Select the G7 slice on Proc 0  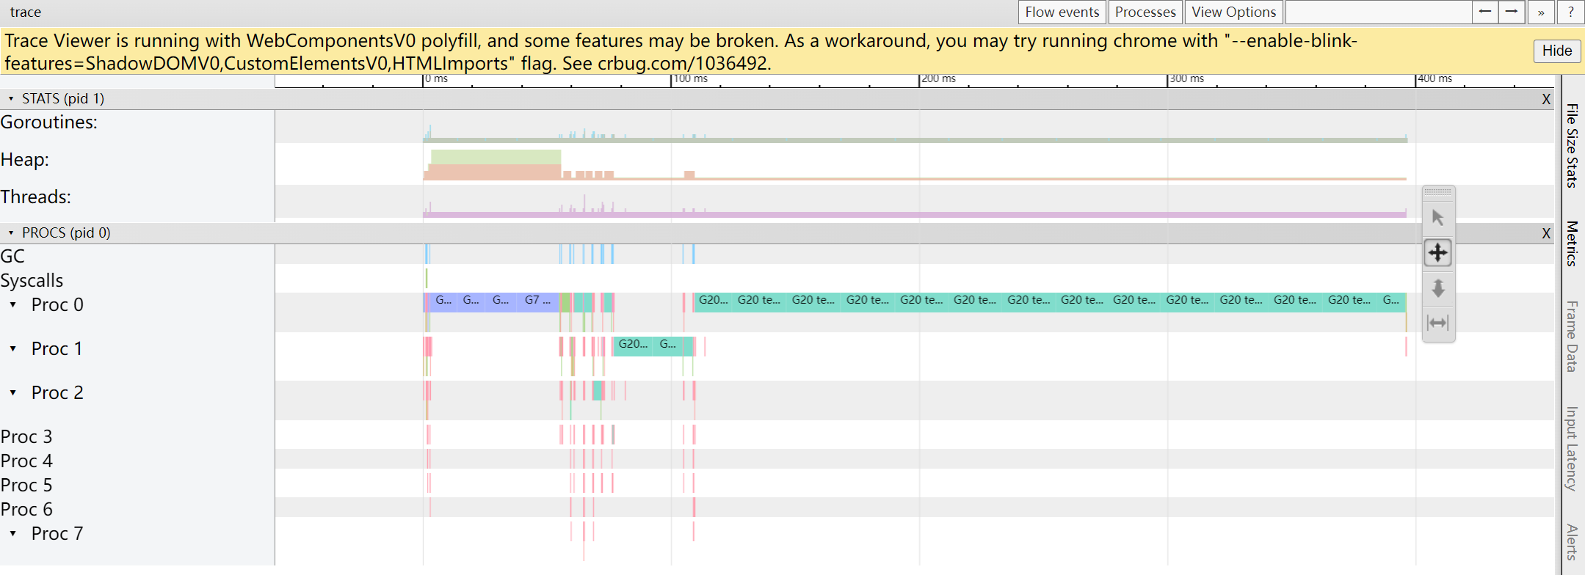point(538,302)
